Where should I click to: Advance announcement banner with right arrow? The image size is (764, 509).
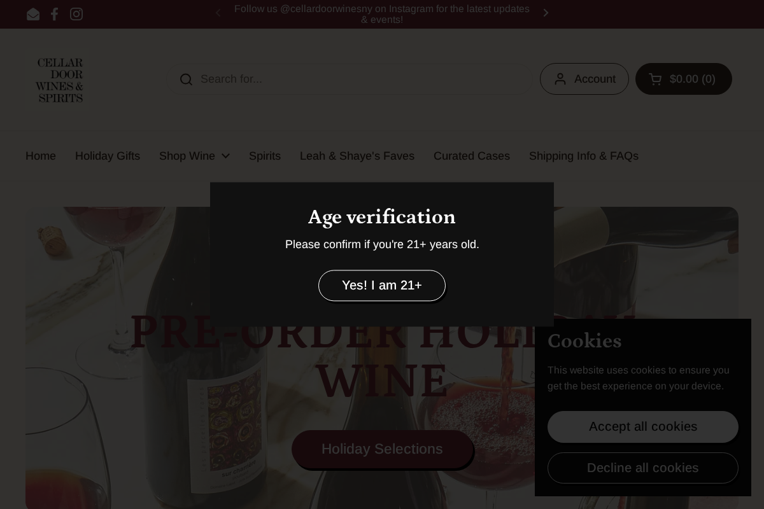(546, 13)
